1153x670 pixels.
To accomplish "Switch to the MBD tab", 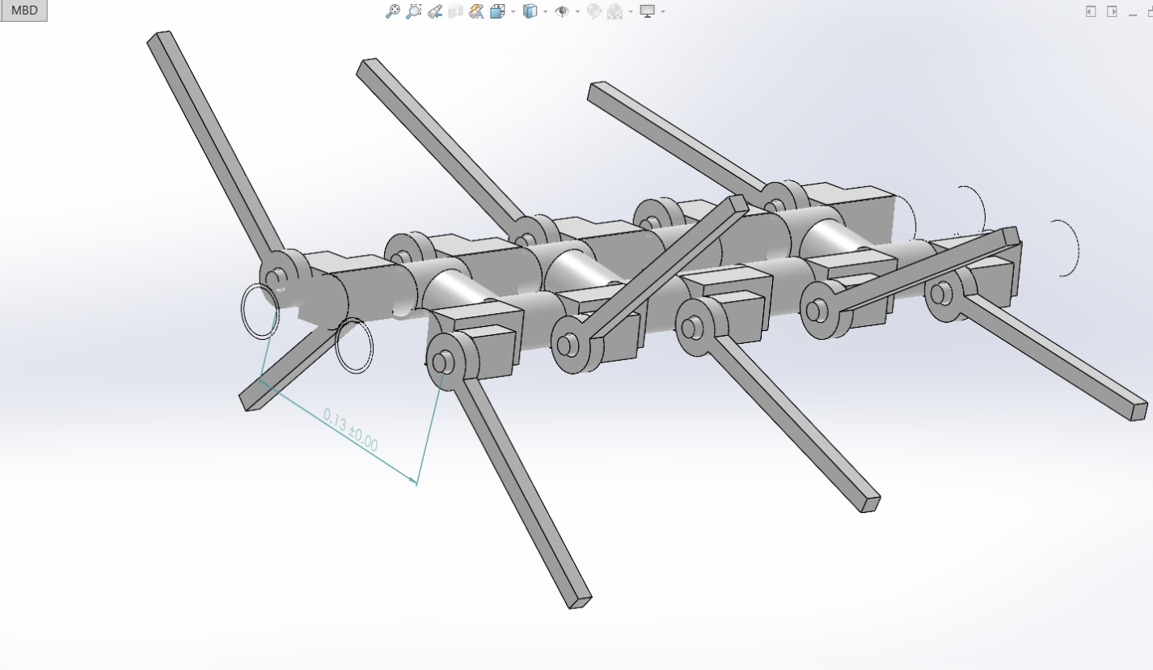I will 23,11.
